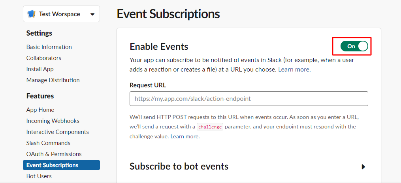401x183 pixels.
Task: Open Incoming Webhooks feature page
Action: coord(53,121)
